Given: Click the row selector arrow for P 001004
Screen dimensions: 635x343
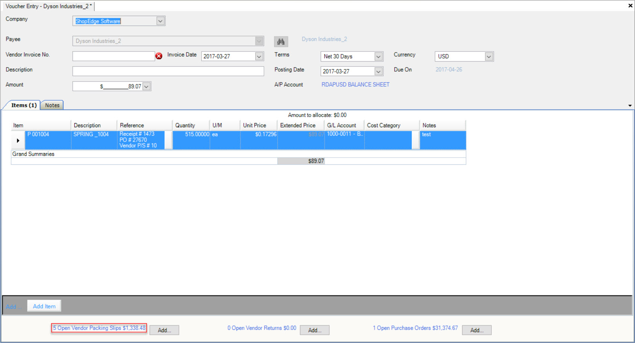Looking at the screenshot, I should pos(18,140).
